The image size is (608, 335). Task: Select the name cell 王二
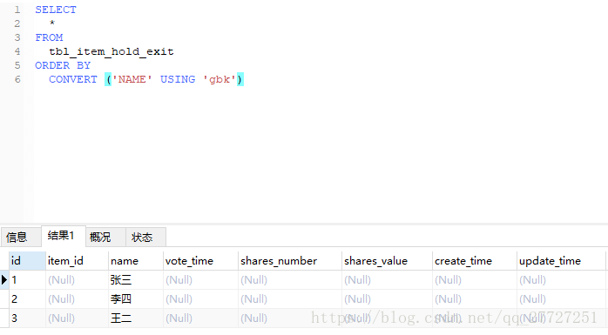click(x=136, y=318)
